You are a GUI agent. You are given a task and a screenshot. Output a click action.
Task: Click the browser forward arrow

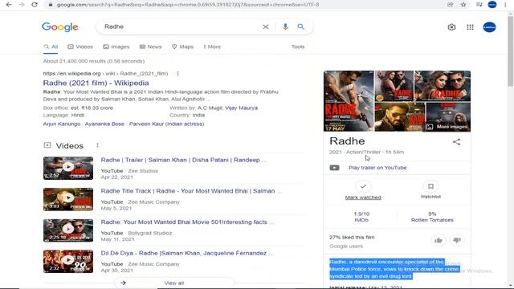click(22, 5)
